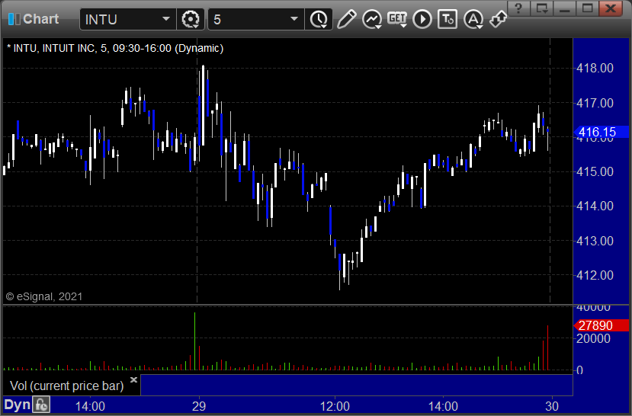Click the 417.00 price axis label
632x416 pixels.
point(595,103)
